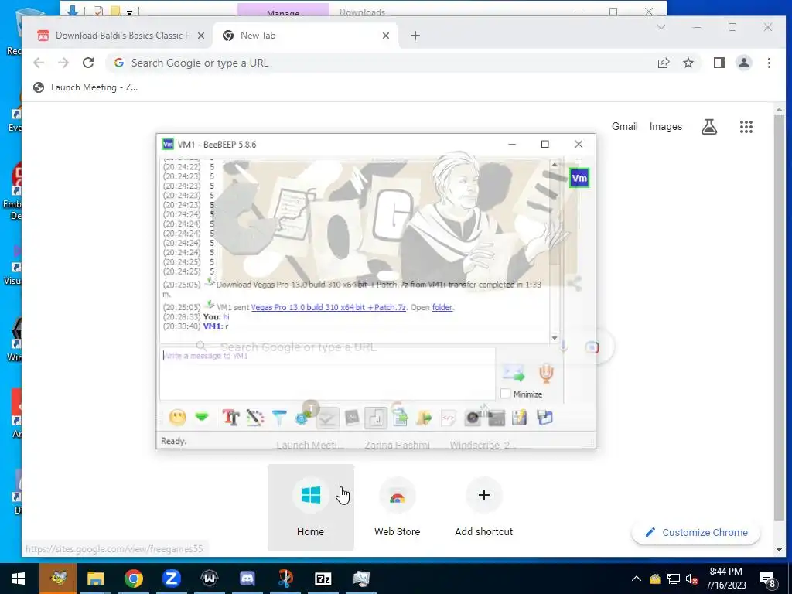Open File Explorer from the taskbar
This screenshot has height=594, width=792.
tap(95, 579)
